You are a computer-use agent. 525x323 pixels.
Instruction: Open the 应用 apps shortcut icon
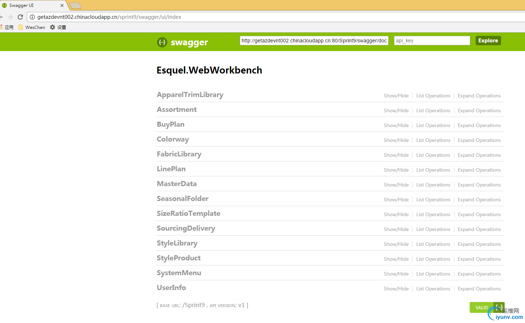[7, 27]
